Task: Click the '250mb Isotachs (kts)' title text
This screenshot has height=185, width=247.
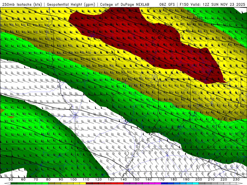Action: point(22,4)
